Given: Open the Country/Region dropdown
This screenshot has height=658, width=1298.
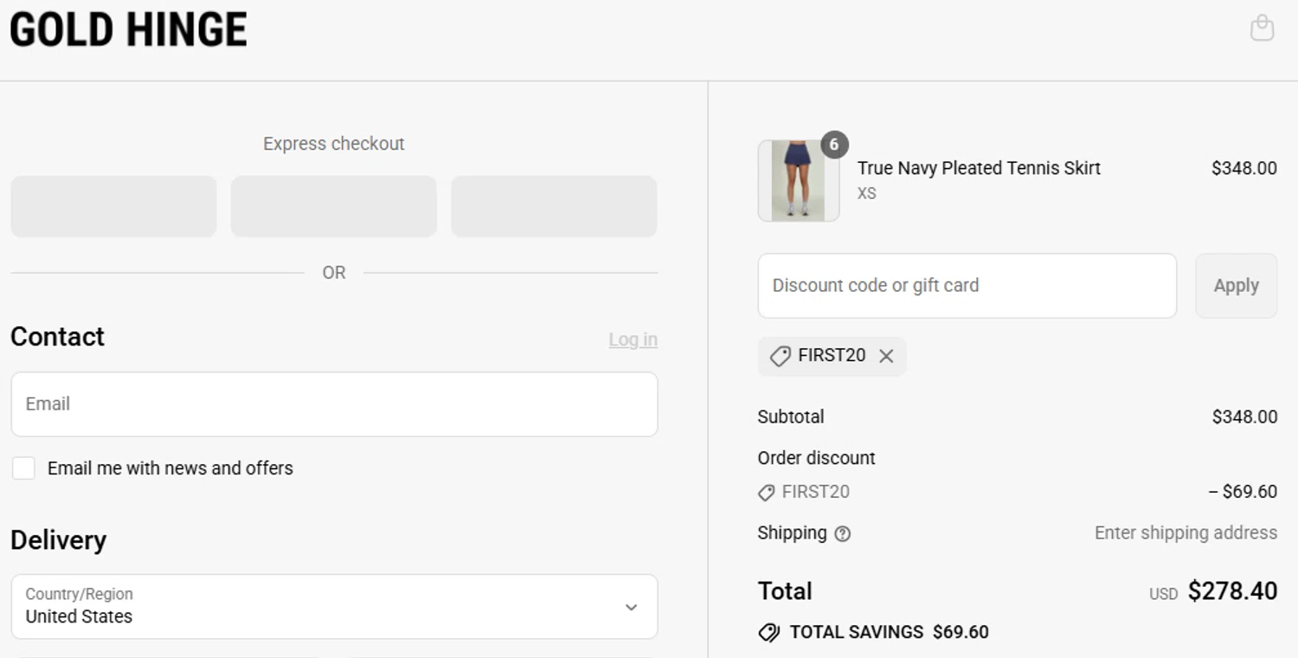Looking at the screenshot, I should coord(334,606).
